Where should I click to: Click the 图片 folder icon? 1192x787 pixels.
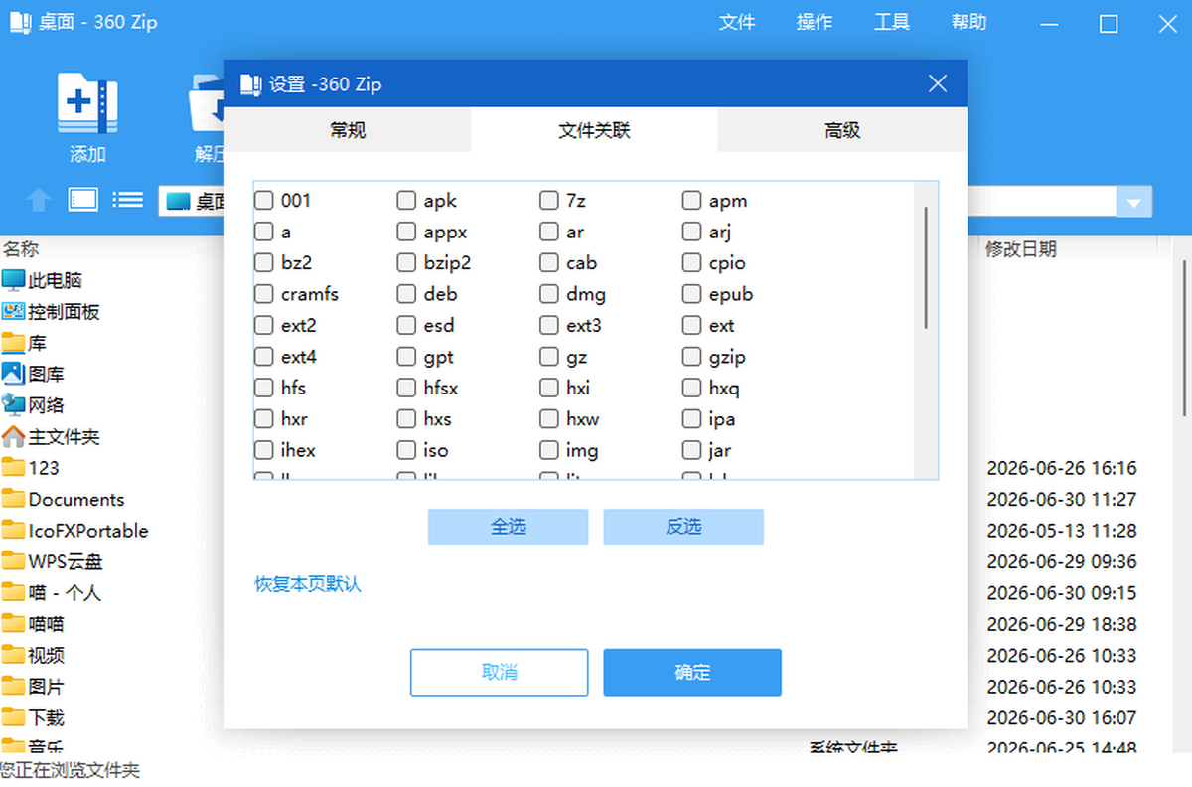point(13,687)
